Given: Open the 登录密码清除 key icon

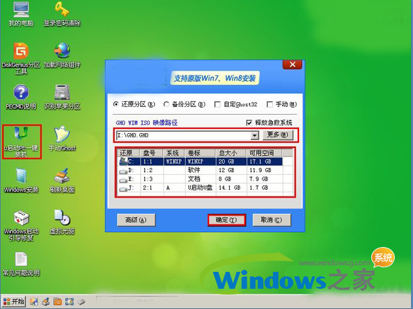Looking at the screenshot, I should 62,10.
